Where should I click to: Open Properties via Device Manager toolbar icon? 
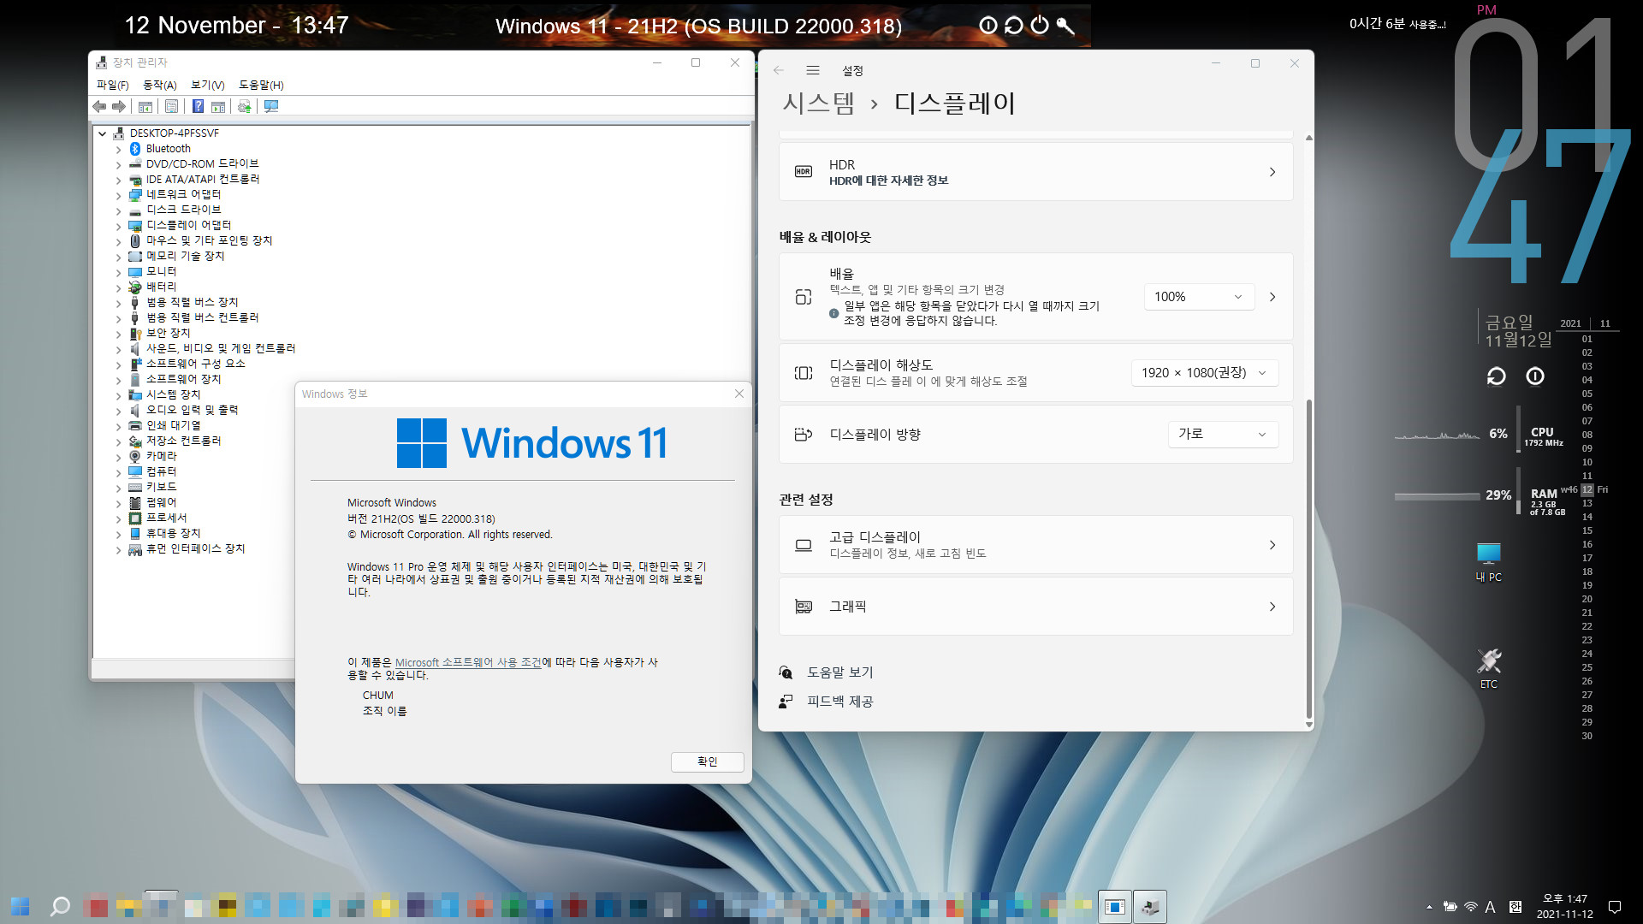(171, 106)
